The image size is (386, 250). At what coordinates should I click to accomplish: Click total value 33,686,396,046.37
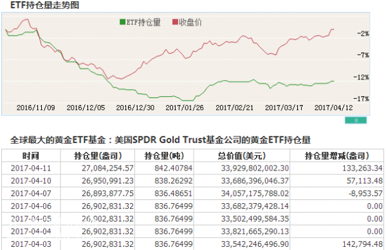[x=255, y=181]
